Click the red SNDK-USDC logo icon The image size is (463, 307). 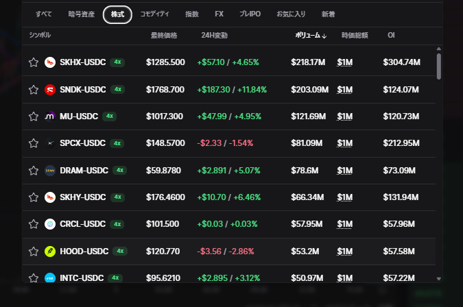50,90
